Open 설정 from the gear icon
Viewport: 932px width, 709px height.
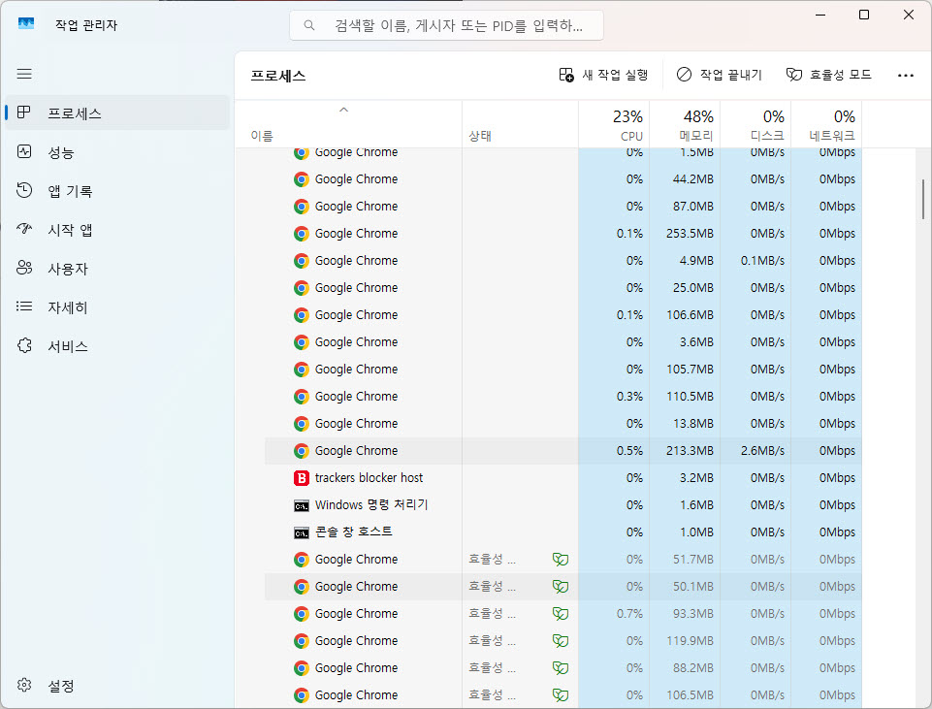24,685
